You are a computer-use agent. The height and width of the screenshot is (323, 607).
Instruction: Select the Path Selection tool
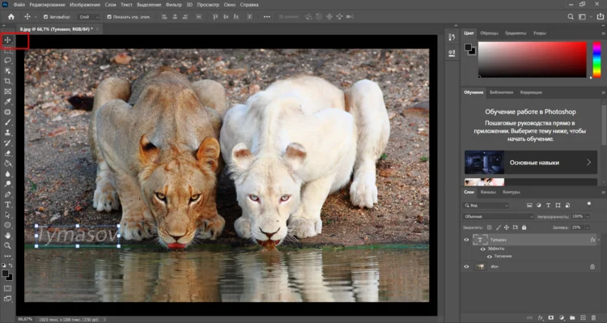(7, 215)
